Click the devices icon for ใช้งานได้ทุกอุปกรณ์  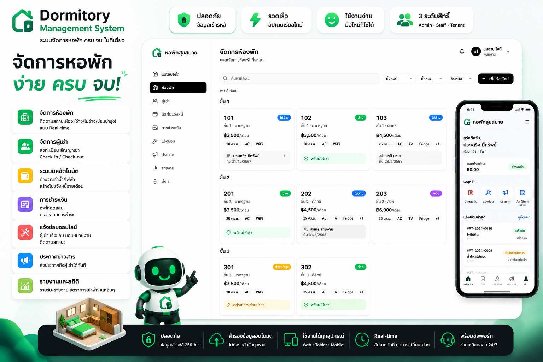291,340
